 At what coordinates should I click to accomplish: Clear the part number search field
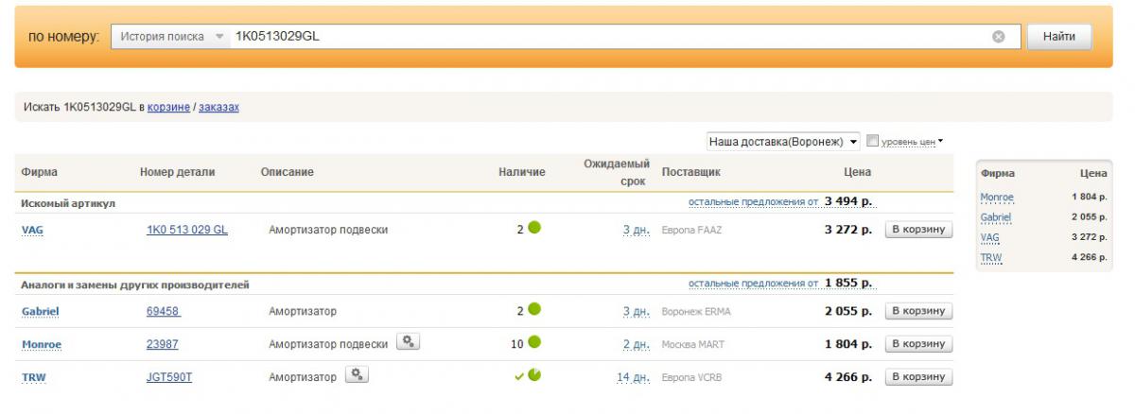(x=998, y=37)
